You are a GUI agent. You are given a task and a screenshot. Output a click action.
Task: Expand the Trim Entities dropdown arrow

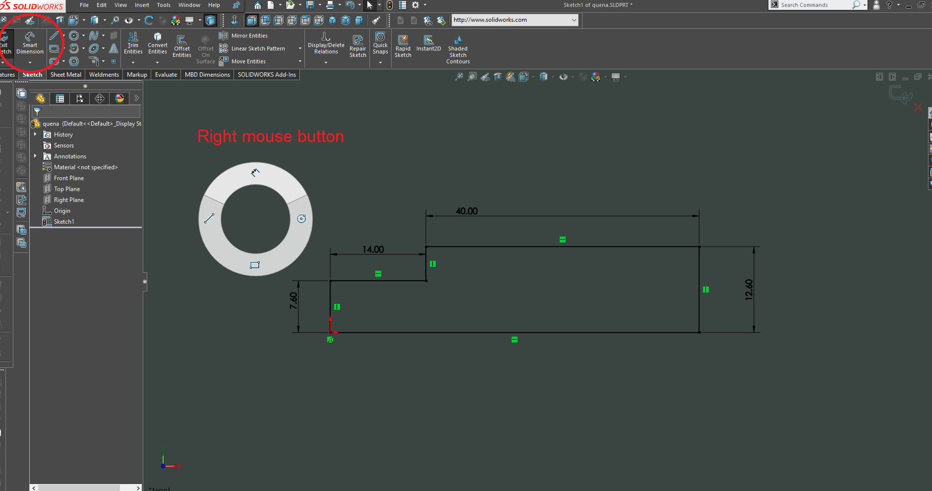133,62
